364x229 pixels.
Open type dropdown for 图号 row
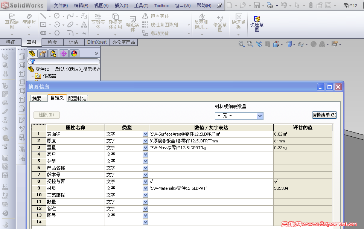[146, 215]
